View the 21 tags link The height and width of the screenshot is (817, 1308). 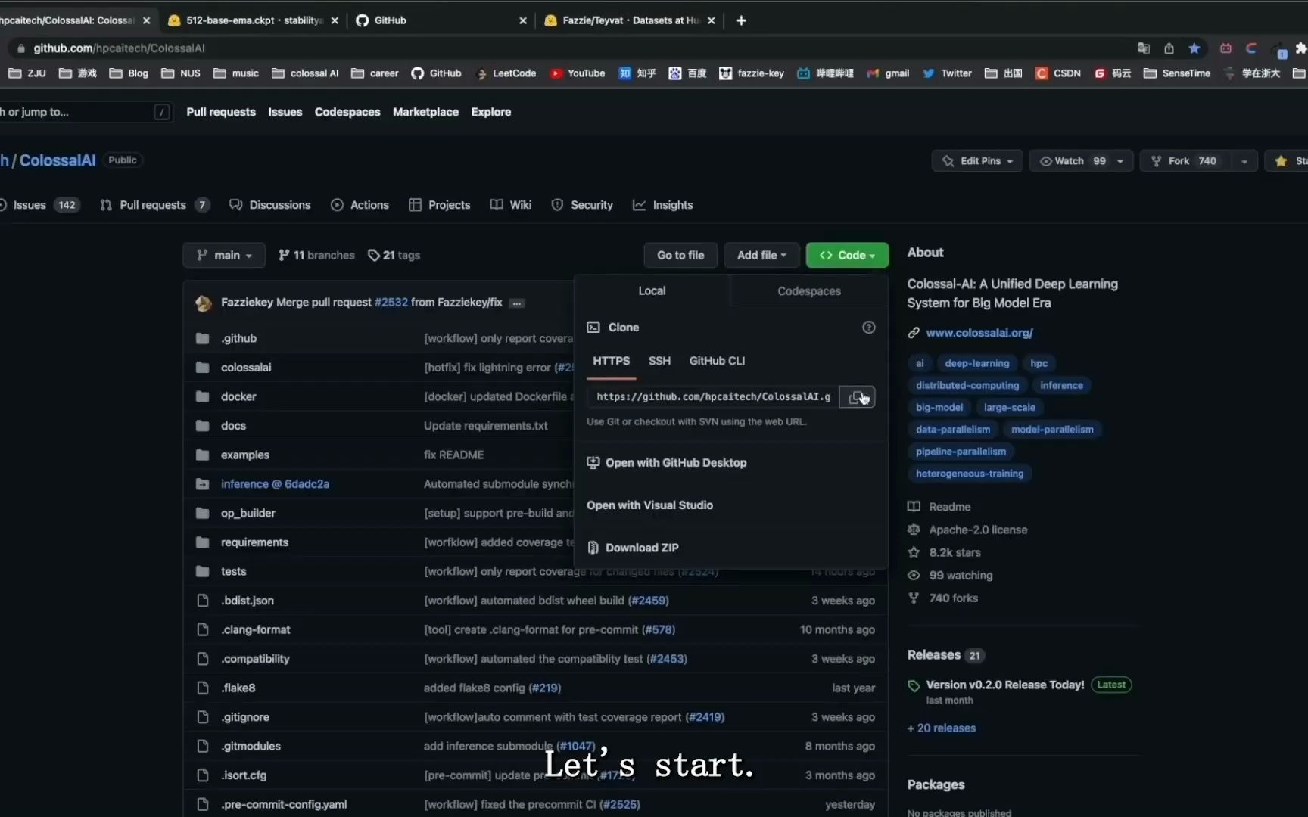coord(394,256)
